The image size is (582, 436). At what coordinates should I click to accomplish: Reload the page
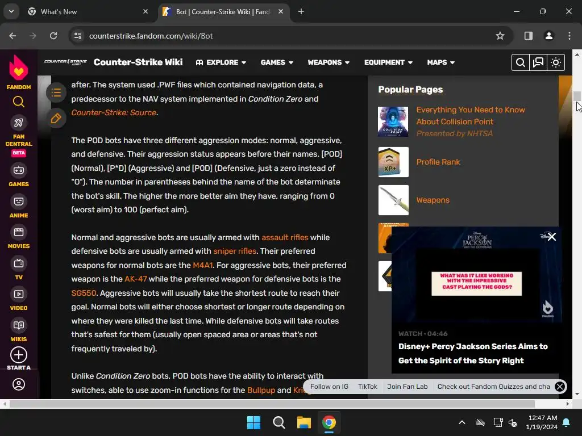pos(53,36)
